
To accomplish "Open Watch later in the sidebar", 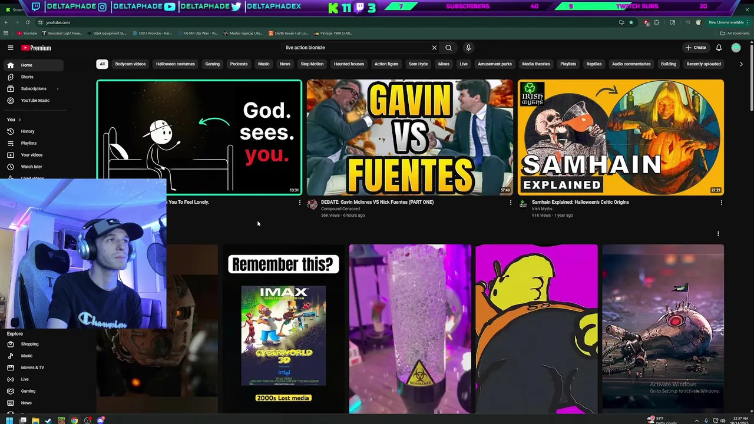I will click(34, 167).
